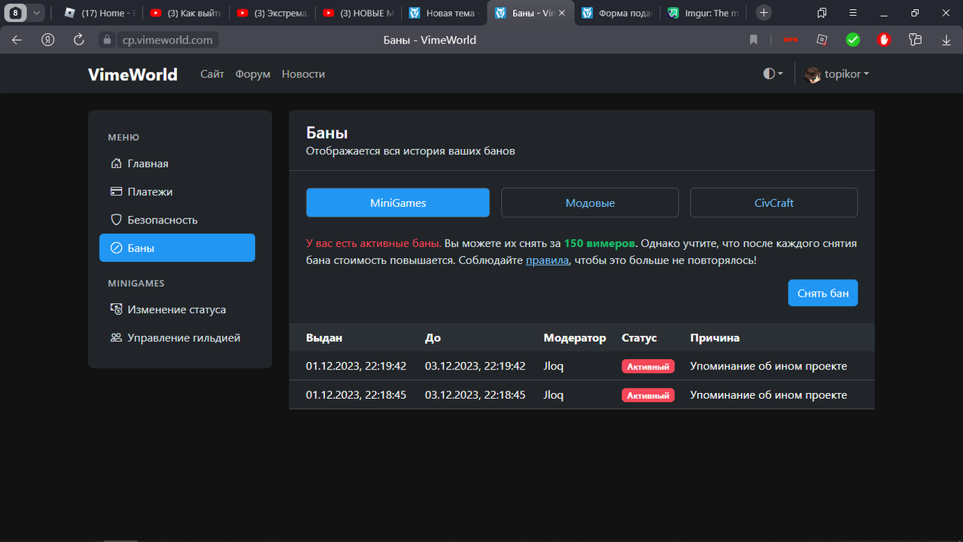Viewport: 963px width, 542px height.
Task: Switch to the CivCraft bans tab
Action: click(x=773, y=202)
